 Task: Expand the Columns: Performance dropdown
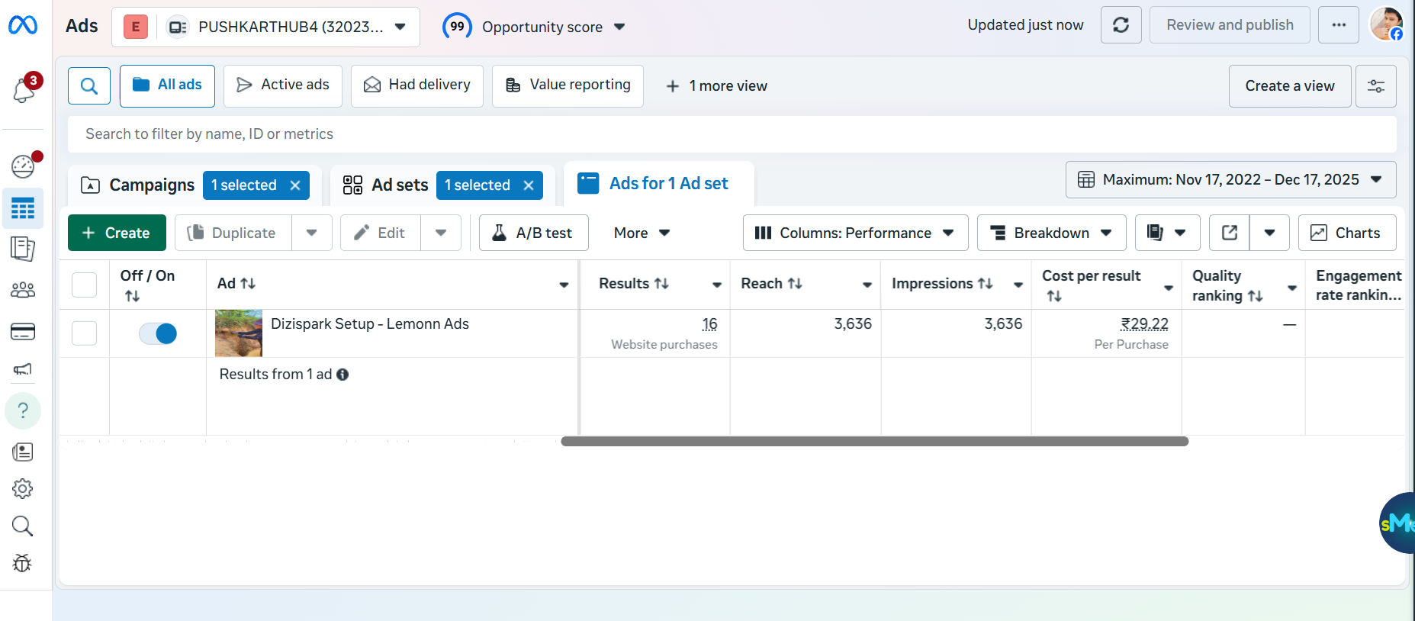tap(854, 233)
